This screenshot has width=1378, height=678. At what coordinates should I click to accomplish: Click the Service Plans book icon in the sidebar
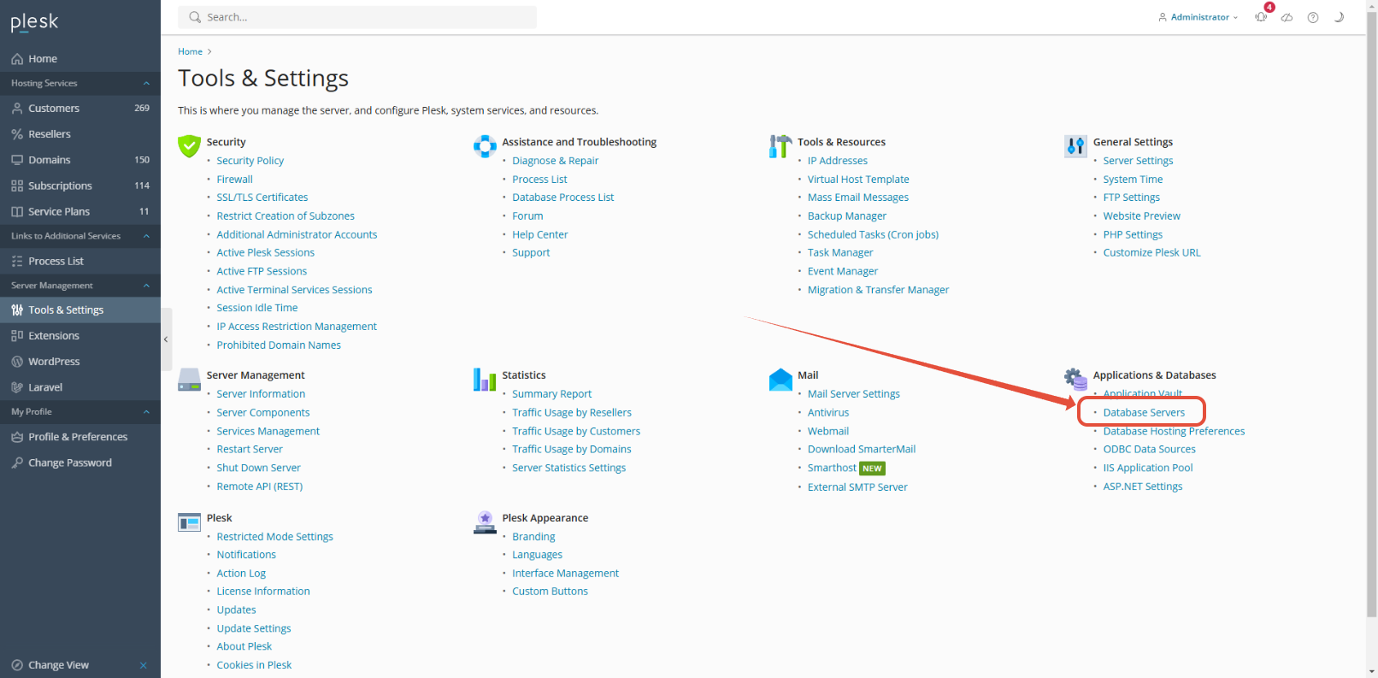(17, 211)
